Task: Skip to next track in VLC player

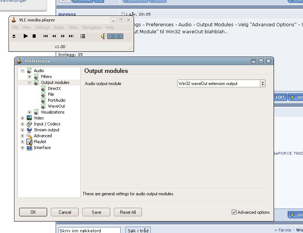Action: pos(71,36)
